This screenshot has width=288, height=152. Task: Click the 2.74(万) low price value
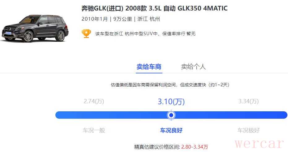click(94, 101)
